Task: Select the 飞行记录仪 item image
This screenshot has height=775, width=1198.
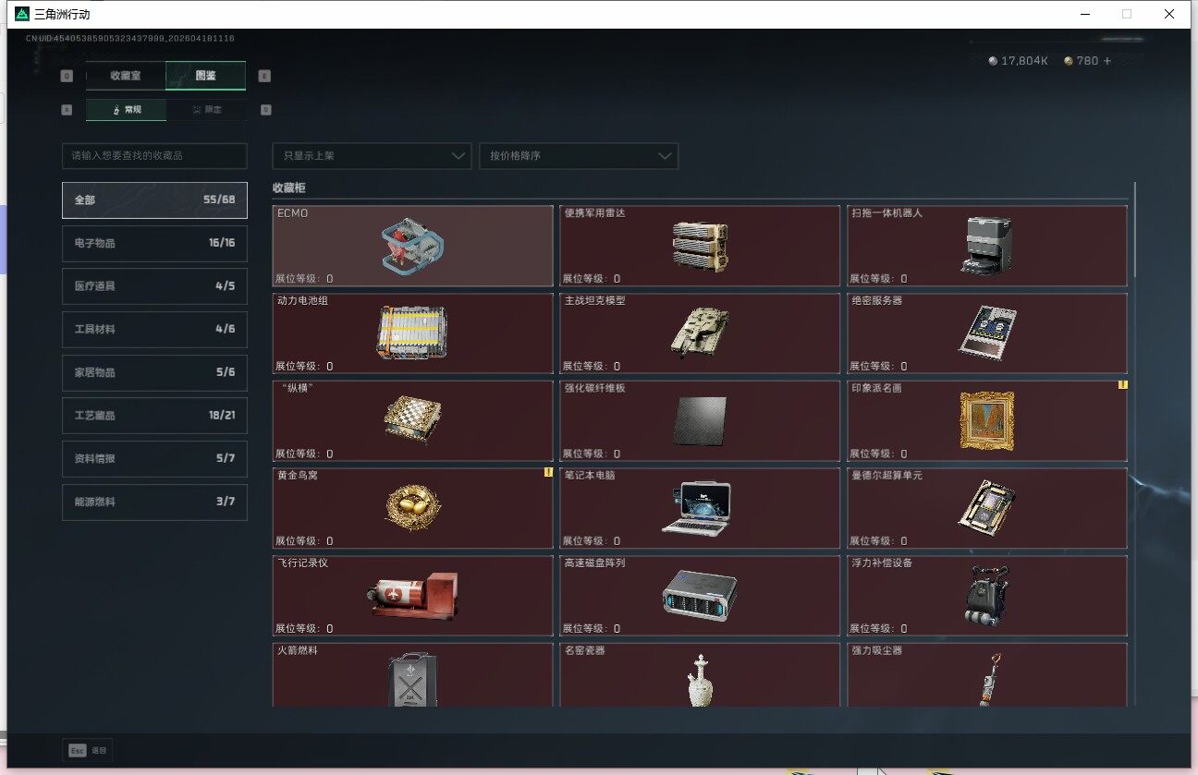Action: tap(410, 596)
